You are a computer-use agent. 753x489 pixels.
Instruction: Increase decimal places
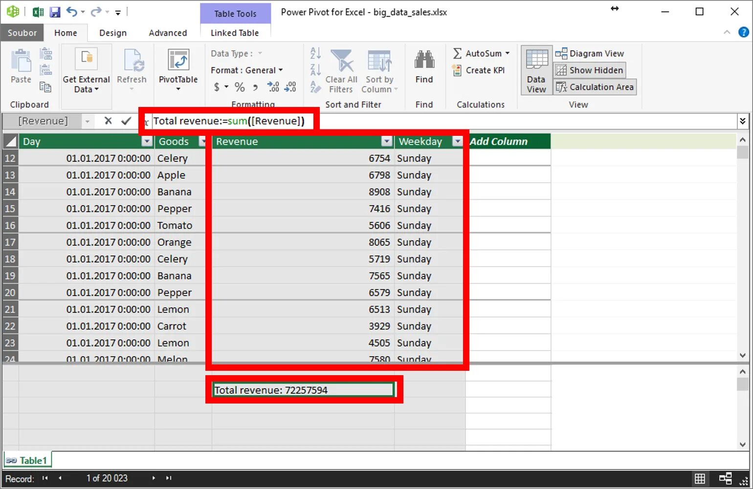(273, 87)
